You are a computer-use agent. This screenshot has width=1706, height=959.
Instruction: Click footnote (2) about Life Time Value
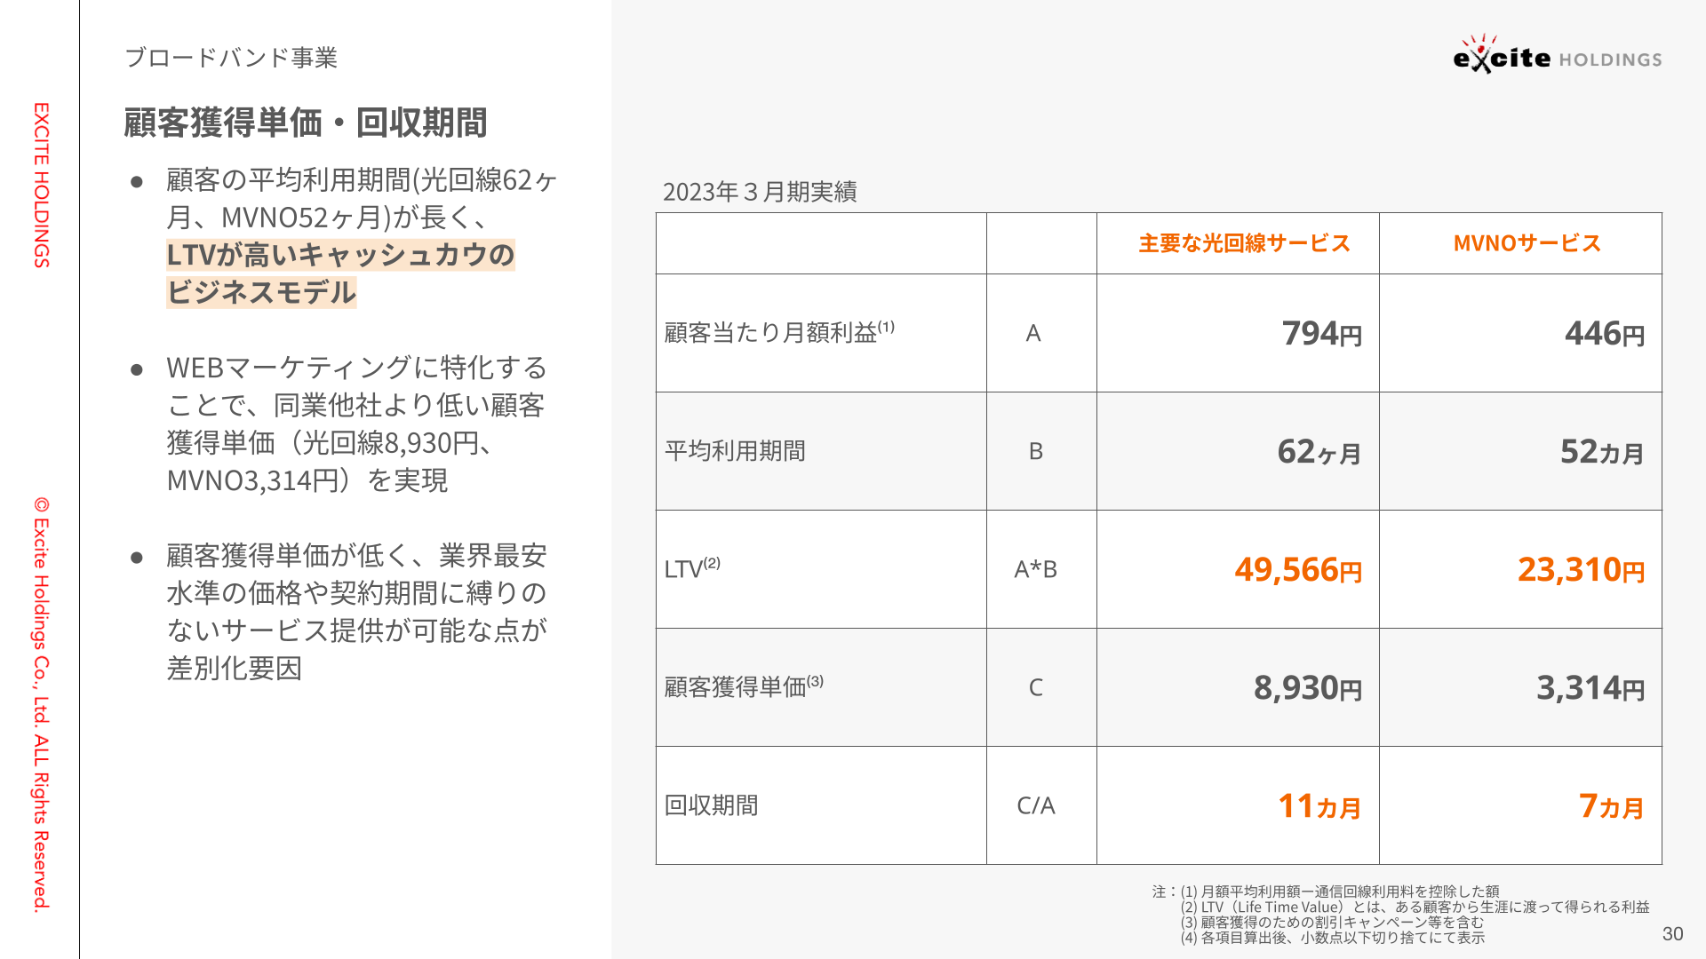1415,907
